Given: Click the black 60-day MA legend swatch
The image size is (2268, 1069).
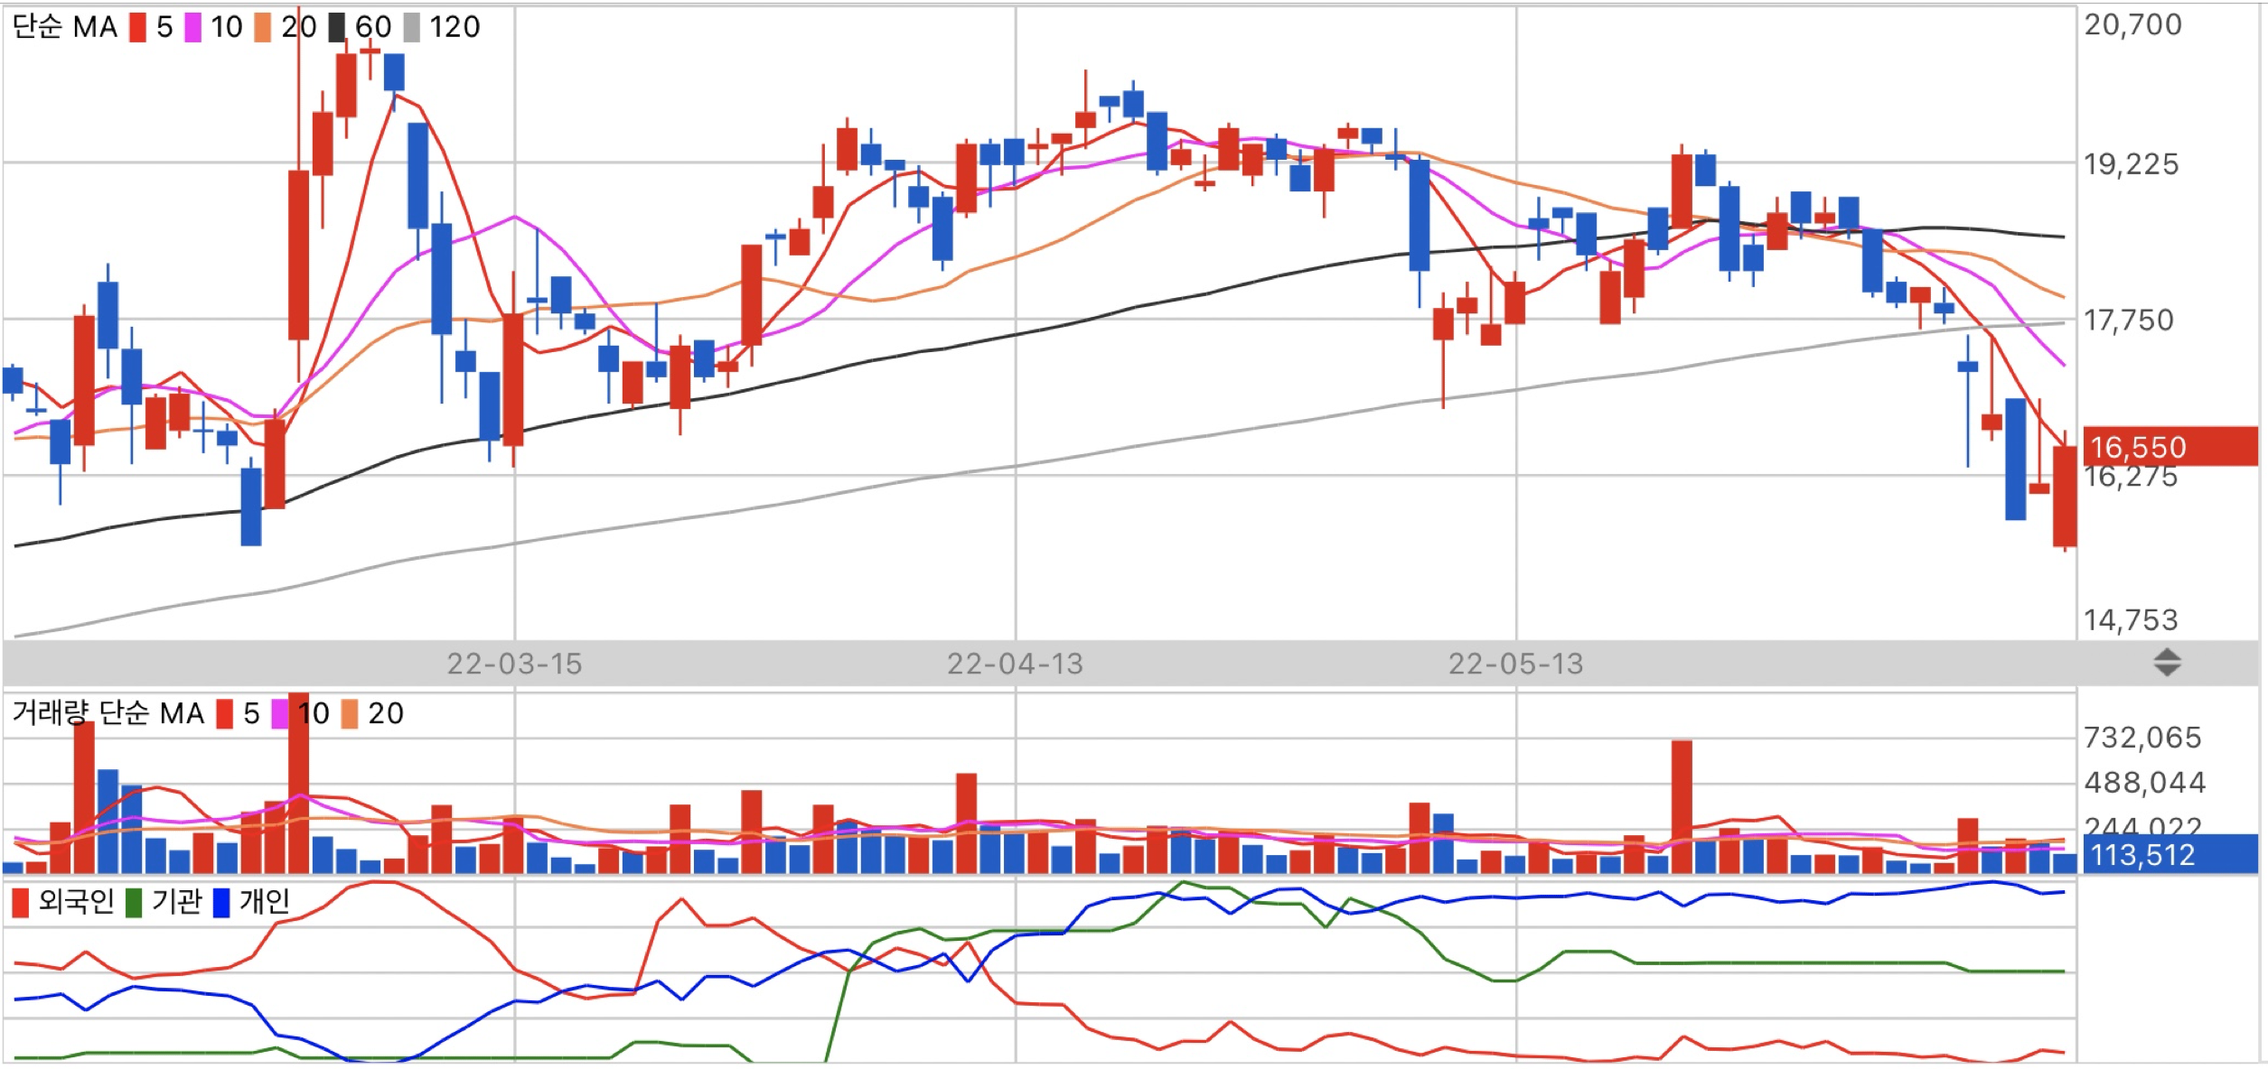Looking at the screenshot, I should click(336, 27).
